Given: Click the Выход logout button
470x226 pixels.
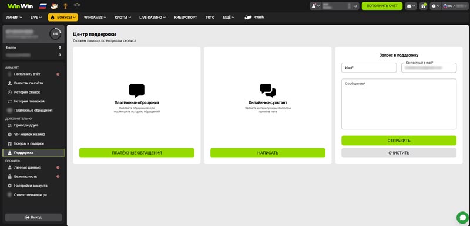Looking at the screenshot, I should (33, 217).
